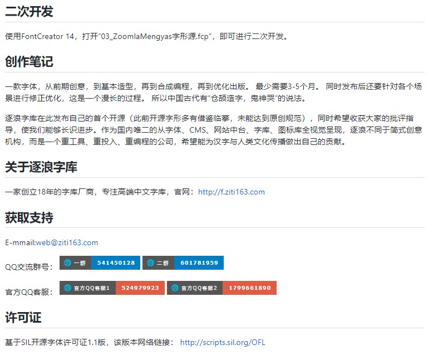
Task: Click the 'FontCreator 14' text
Action: 47,36
